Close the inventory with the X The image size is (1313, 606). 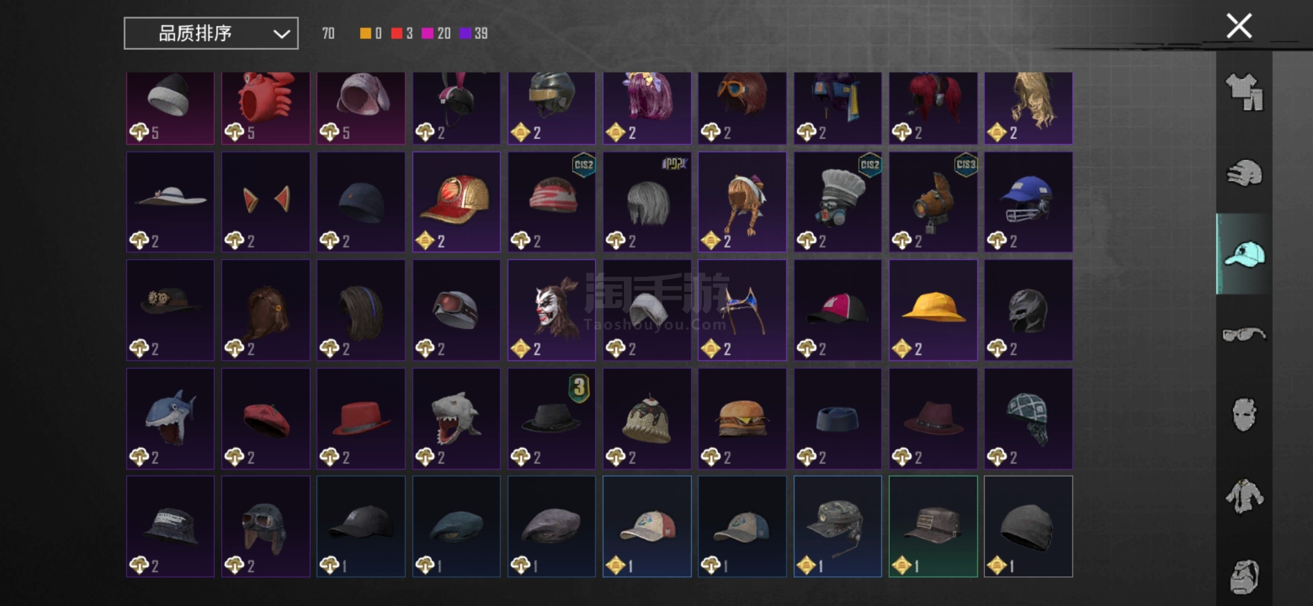coord(1239,26)
